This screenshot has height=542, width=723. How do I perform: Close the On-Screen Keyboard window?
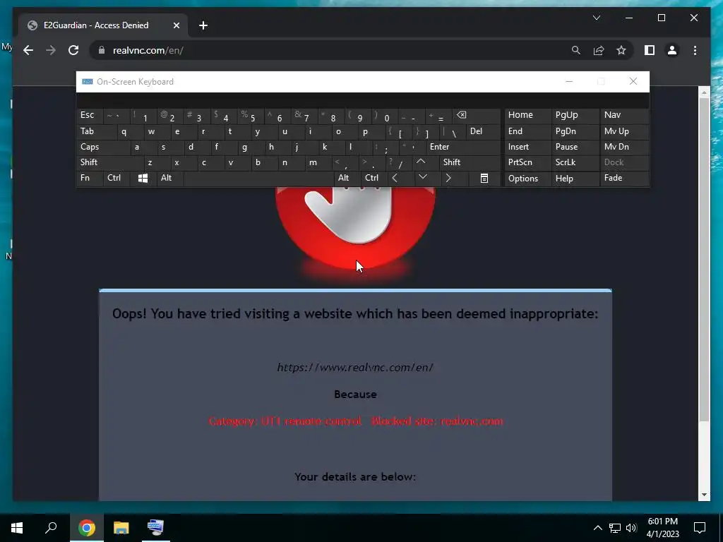pyautogui.click(x=633, y=82)
